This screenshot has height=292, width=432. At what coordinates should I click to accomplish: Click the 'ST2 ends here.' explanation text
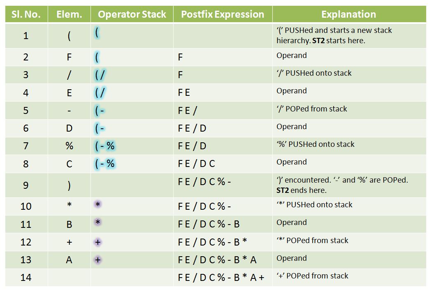(x=302, y=190)
